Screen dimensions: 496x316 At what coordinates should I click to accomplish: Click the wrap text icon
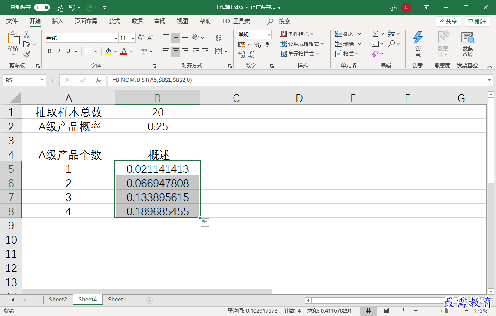219,38
